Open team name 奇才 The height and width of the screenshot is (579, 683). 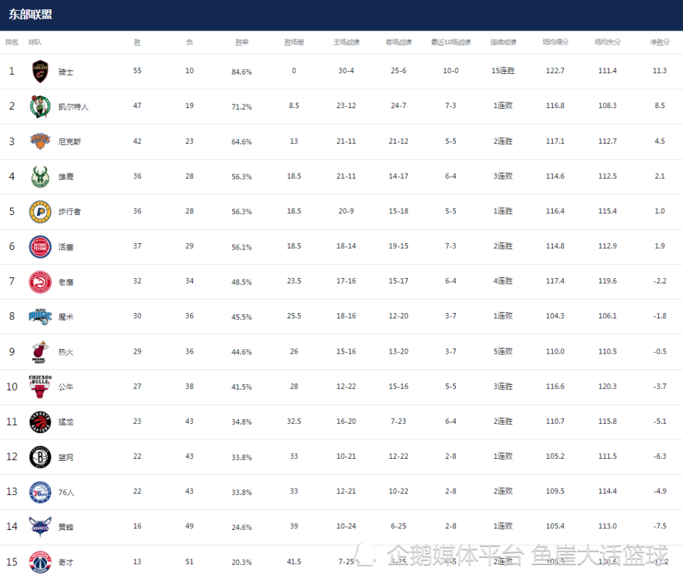[x=65, y=563]
